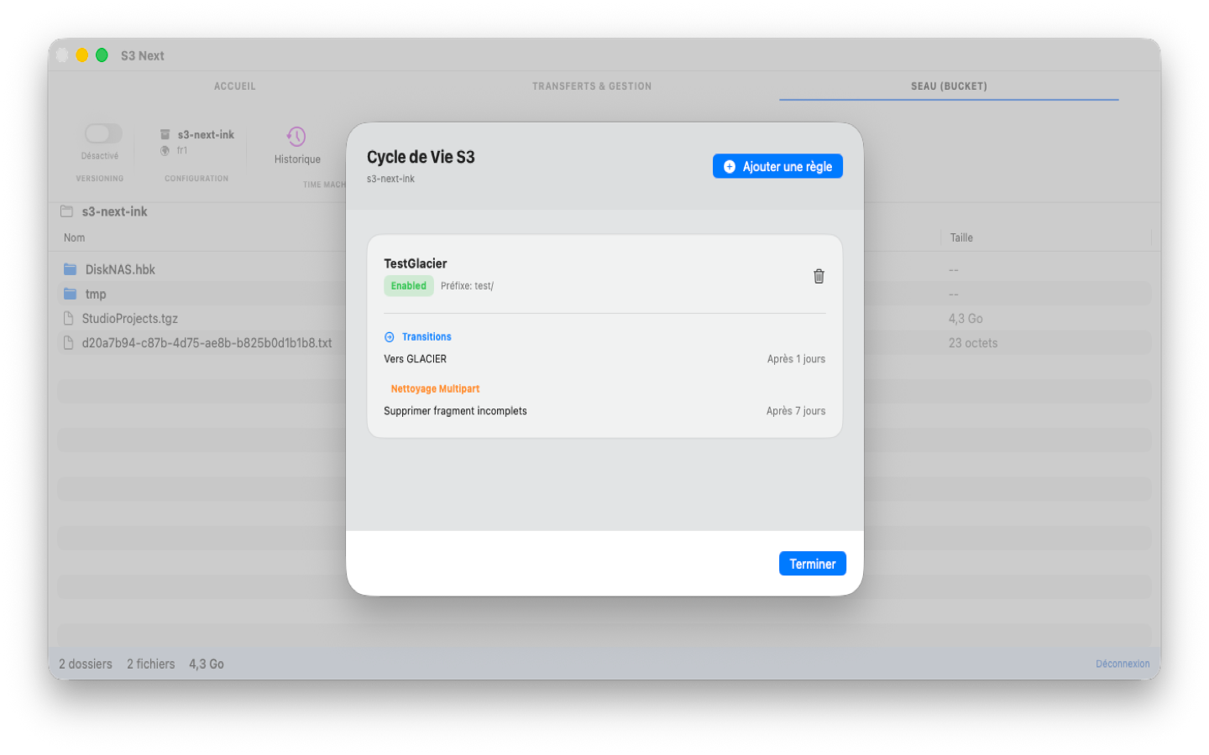Click the 's3-next-ink' bucket name in the toolbar
This screenshot has width=1209, height=755.
206,134
